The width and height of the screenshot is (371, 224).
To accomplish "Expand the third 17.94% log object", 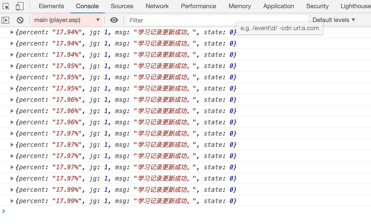I will (12, 55).
